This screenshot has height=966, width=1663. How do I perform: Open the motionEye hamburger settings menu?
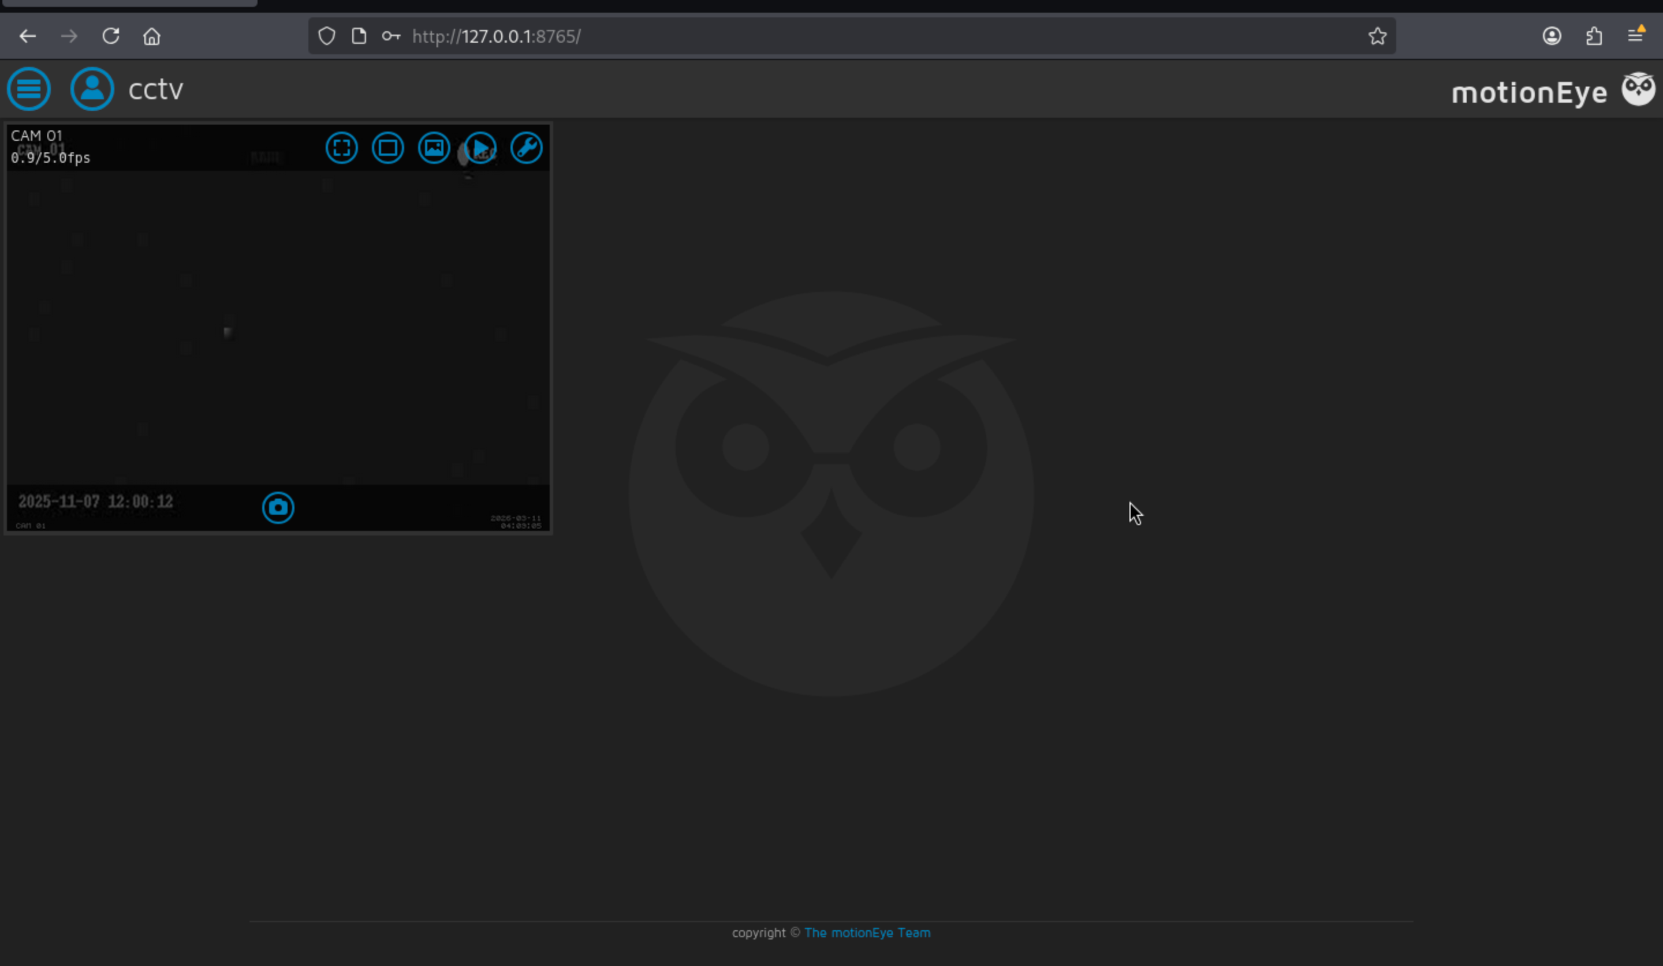tap(28, 89)
